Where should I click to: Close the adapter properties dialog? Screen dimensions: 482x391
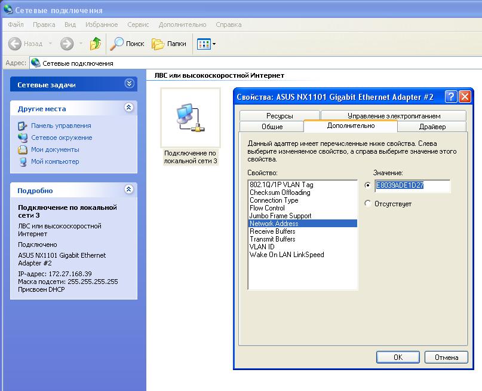point(465,97)
